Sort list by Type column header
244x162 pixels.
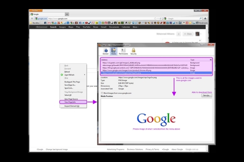[x=199, y=60]
